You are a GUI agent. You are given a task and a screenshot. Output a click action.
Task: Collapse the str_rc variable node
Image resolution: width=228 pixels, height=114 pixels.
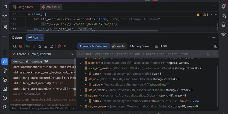[81, 79]
